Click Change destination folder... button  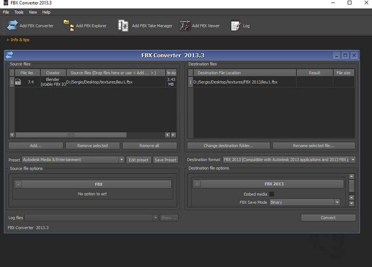point(228,146)
